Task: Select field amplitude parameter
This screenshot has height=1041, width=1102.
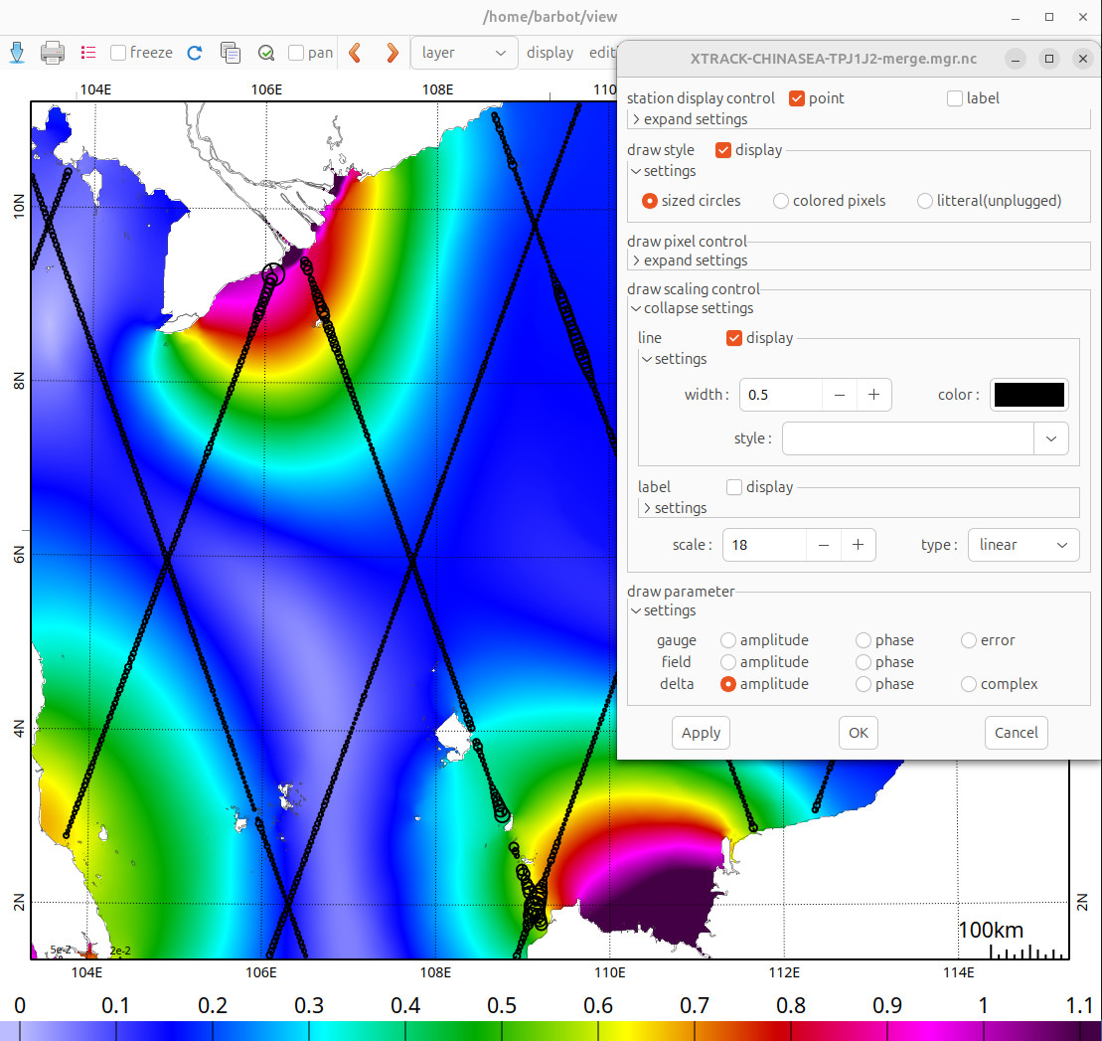Action: pos(728,662)
